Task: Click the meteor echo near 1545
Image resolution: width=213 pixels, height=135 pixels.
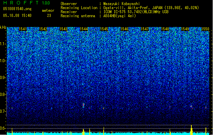Action: tap(104, 108)
